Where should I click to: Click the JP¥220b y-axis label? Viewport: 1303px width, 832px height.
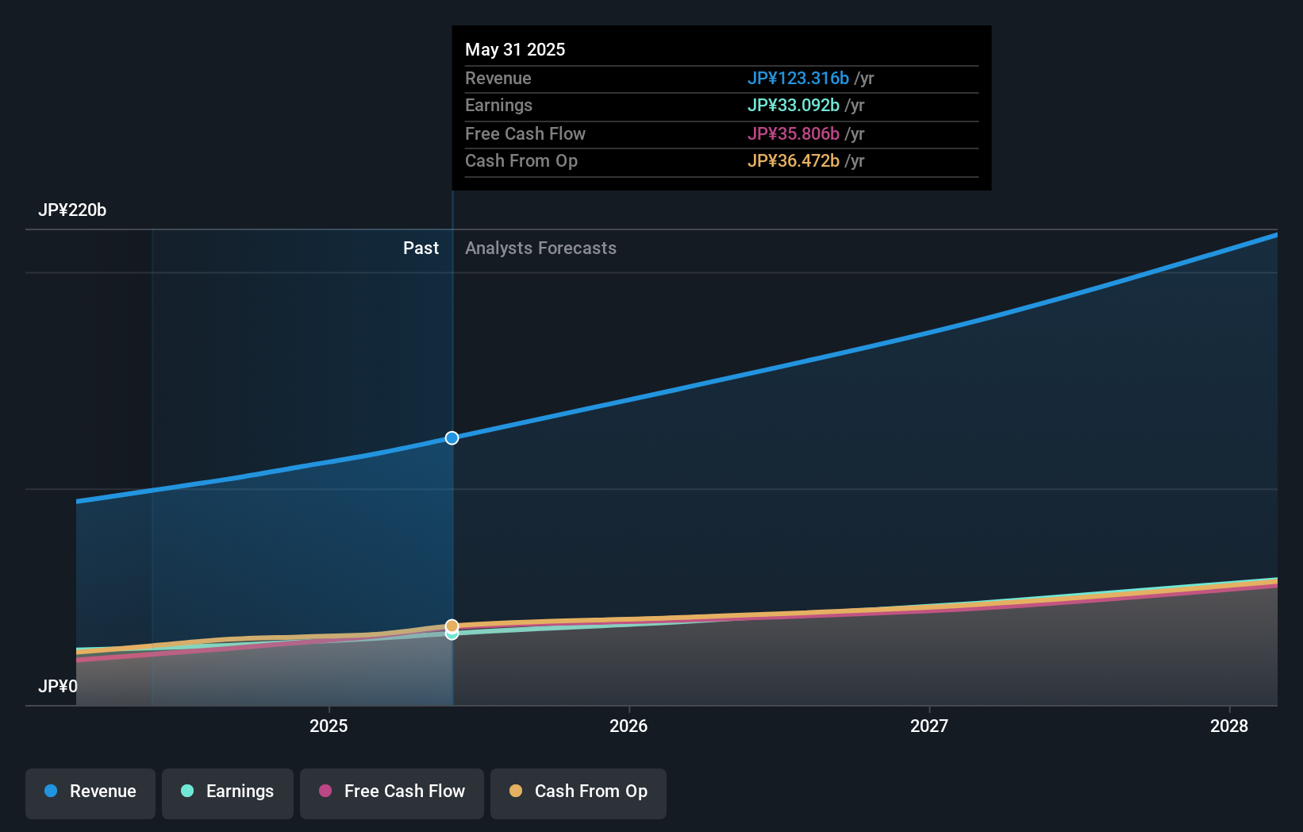click(x=72, y=210)
